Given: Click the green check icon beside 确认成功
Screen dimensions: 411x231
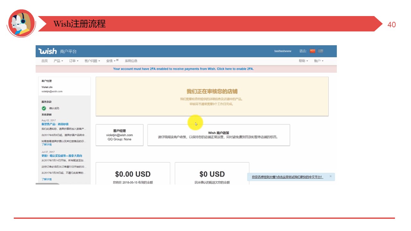Looking at the screenshot, I should (44, 108).
